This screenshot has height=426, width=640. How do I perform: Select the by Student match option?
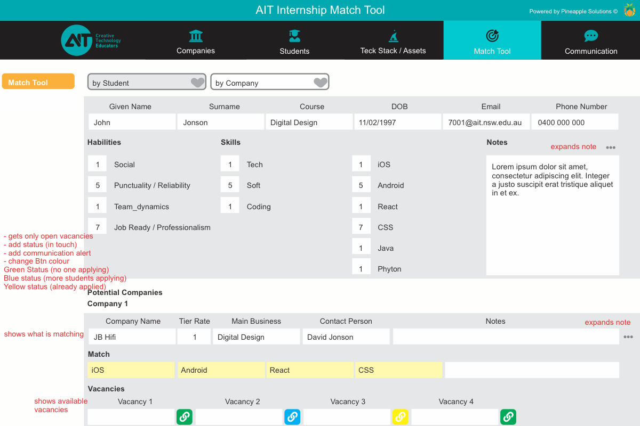139,83
